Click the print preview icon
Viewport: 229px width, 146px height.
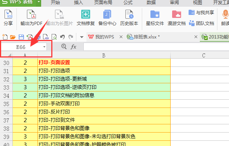[54, 37]
